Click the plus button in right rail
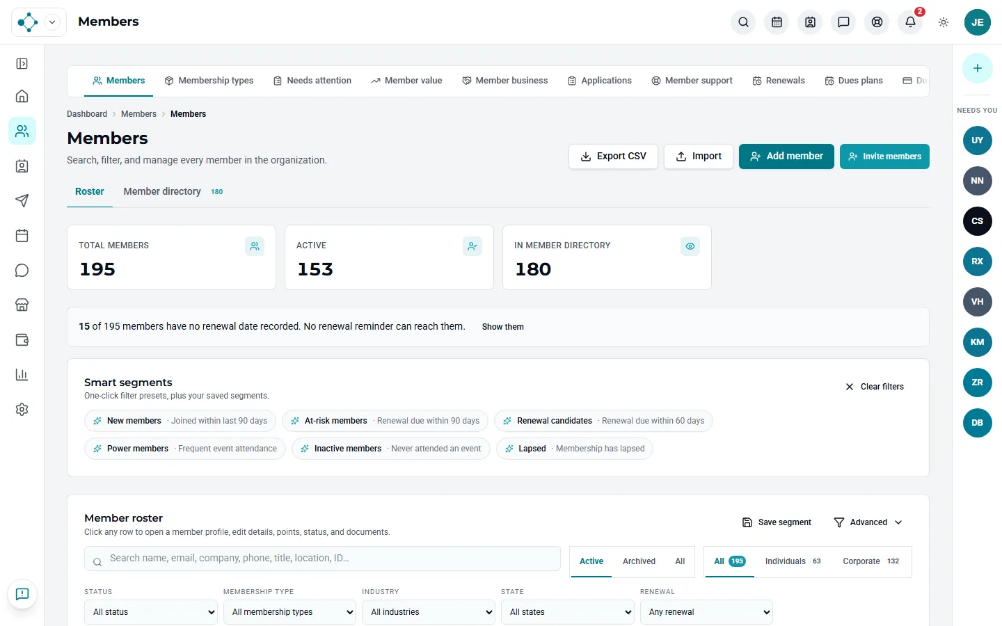Image resolution: width=1002 pixels, height=626 pixels. click(x=977, y=68)
